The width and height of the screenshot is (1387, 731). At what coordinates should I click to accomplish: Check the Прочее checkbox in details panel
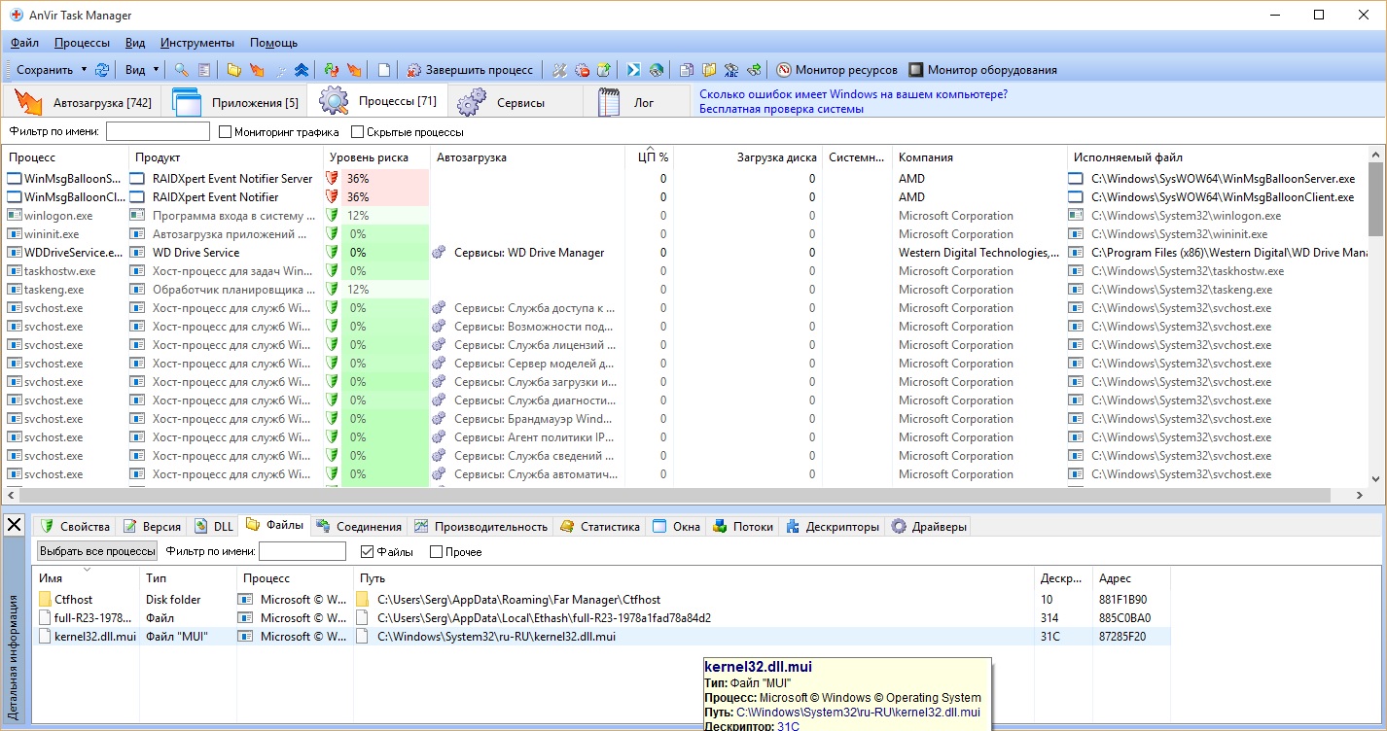click(x=435, y=552)
